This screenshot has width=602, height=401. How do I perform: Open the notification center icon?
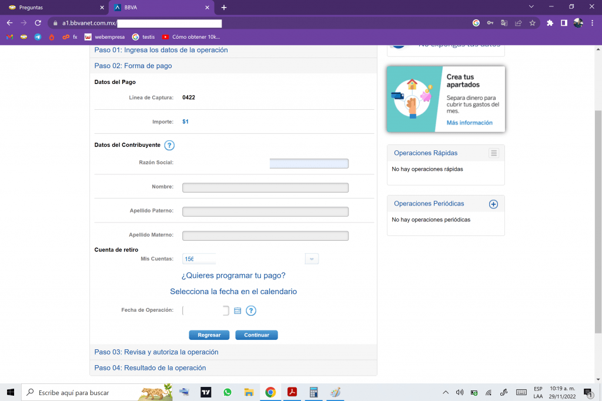(588, 392)
